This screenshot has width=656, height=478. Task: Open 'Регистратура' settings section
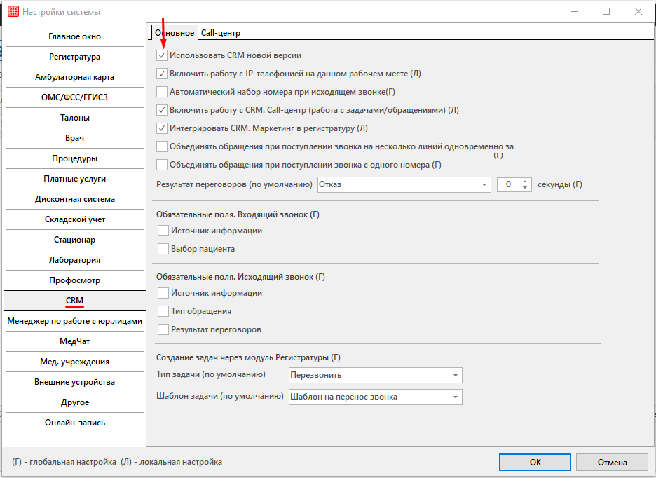click(x=75, y=57)
